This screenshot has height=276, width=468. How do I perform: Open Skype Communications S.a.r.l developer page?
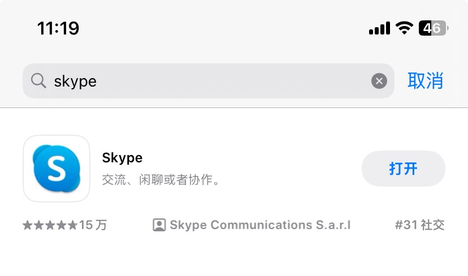click(260, 225)
